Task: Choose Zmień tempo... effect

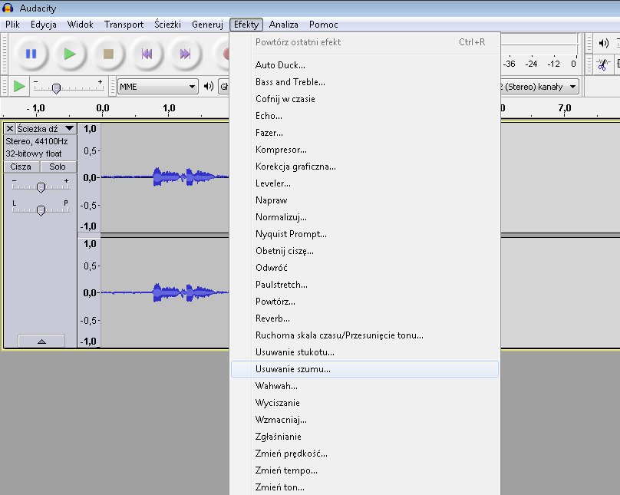Action: (x=364, y=470)
